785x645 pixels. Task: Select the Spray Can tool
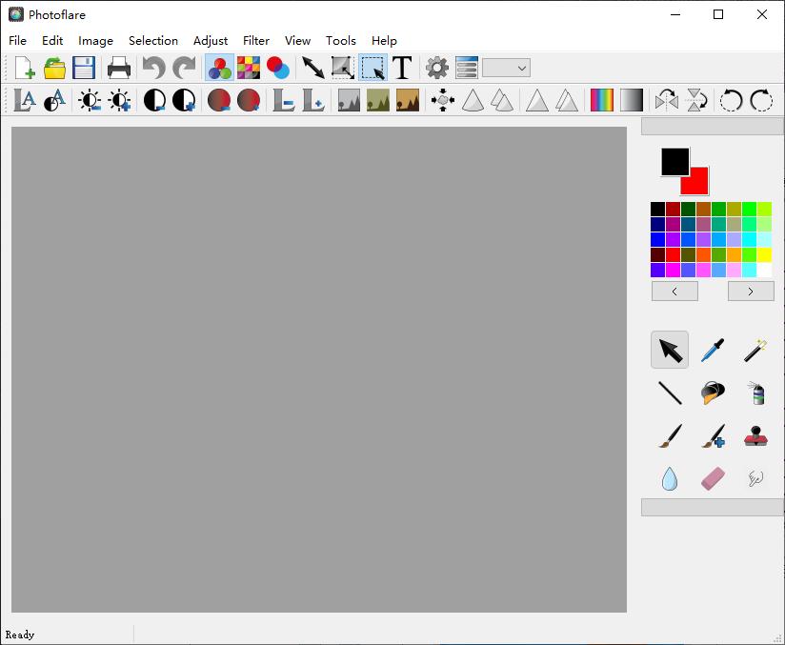[x=755, y=393]
